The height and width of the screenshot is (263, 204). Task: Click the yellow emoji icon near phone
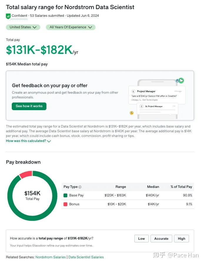point(131,113)
